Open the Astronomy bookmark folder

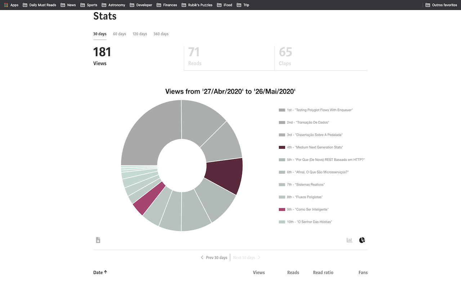coord(113,5)
